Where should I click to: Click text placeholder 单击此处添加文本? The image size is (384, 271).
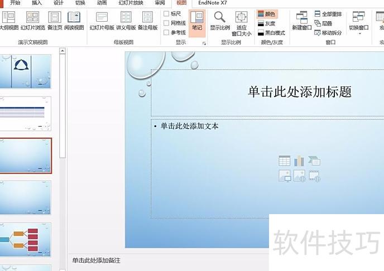pos(189,126)
